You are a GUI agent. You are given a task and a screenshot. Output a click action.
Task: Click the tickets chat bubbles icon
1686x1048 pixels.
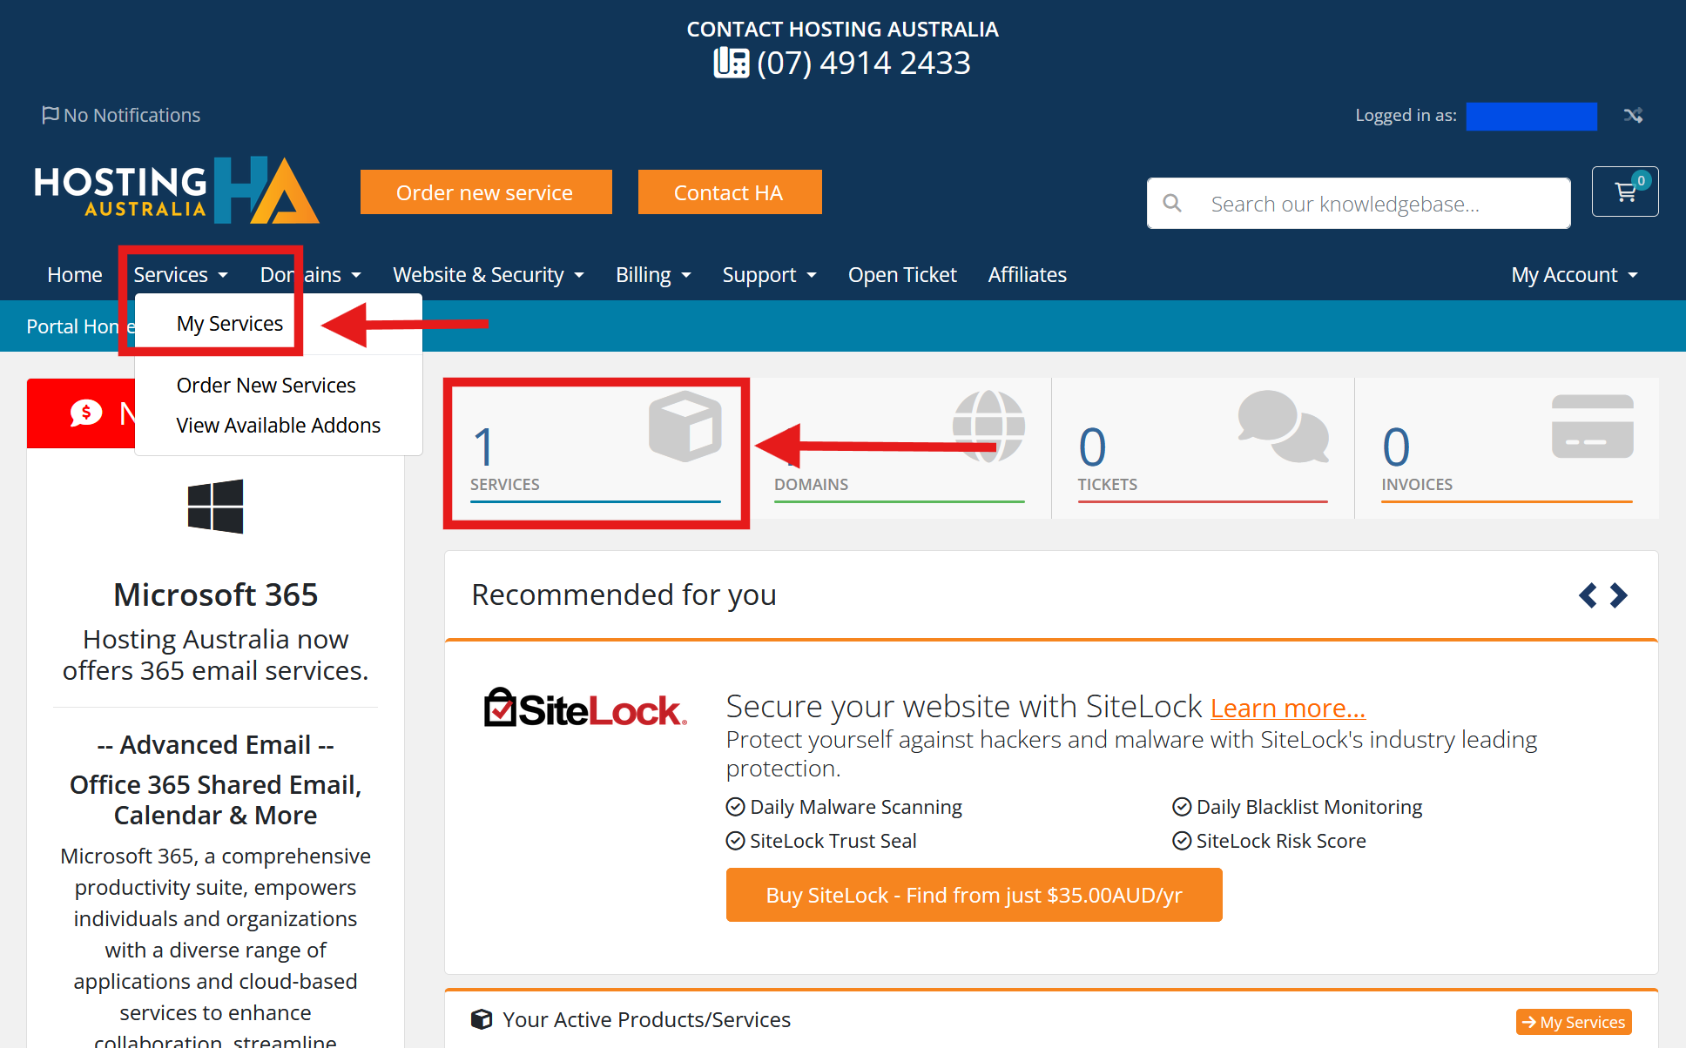[x=1283, y=427]
